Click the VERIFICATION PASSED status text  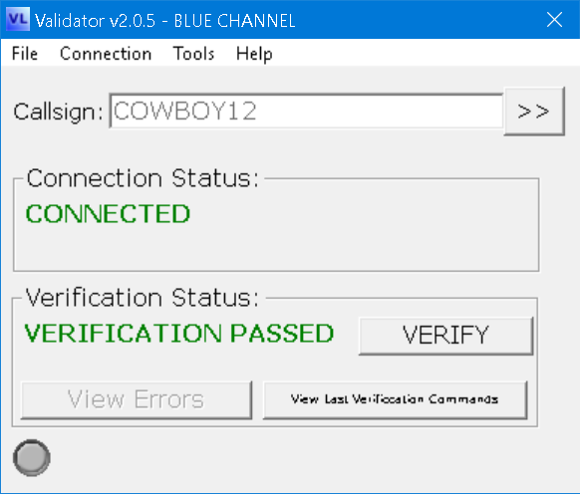click(179, 334)
